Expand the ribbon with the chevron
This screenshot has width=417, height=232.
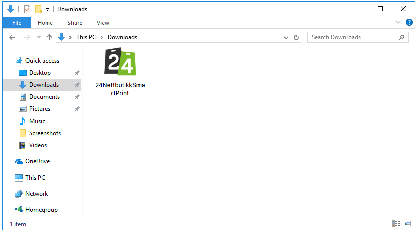(398, 22)
